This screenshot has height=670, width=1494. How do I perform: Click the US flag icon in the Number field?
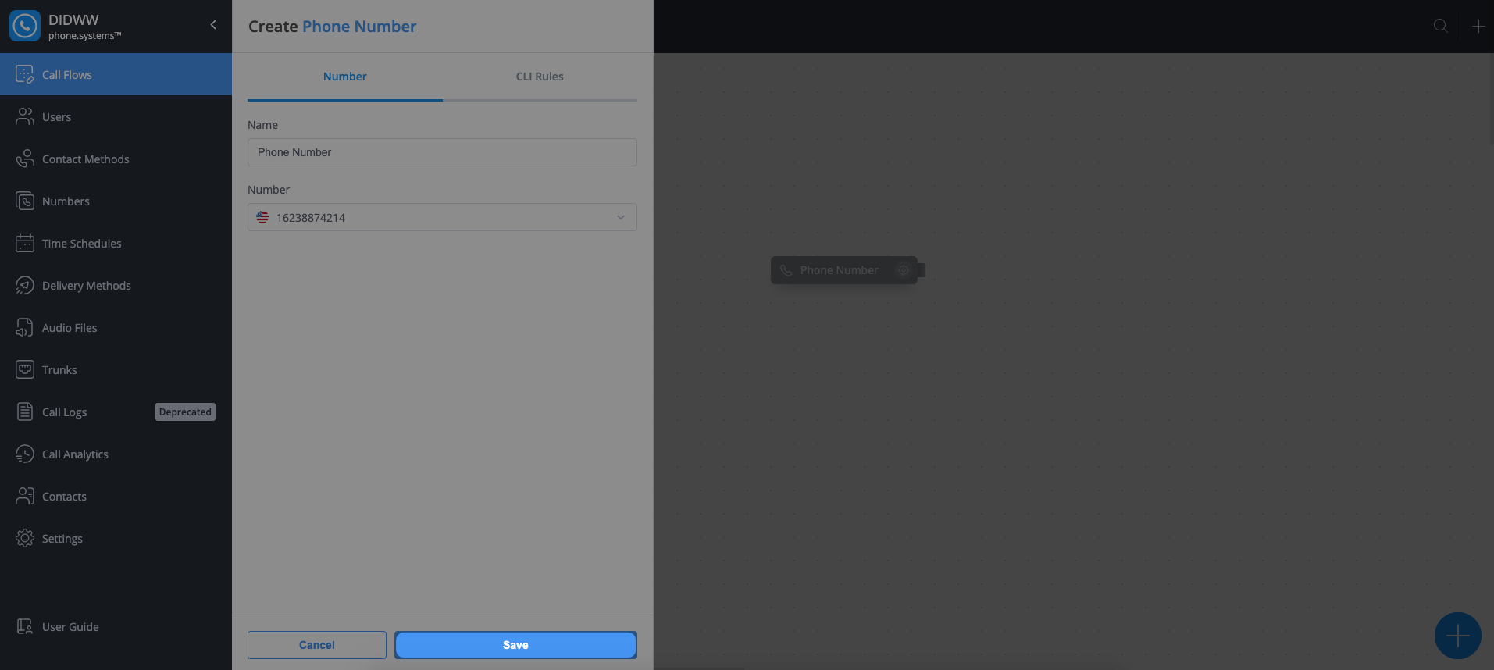click(262, 217)
